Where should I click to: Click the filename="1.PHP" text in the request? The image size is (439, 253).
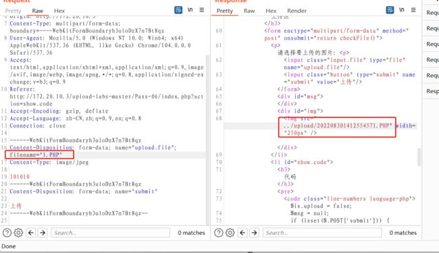(x=36, y=155)
